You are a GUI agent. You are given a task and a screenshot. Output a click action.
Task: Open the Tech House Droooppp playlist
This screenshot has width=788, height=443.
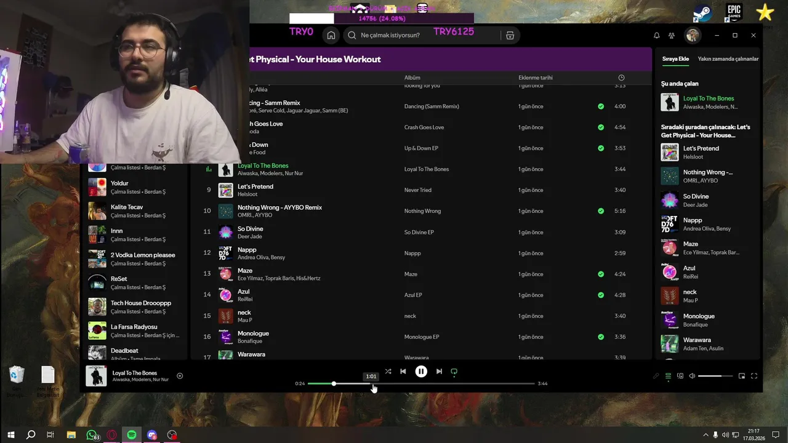(x=135, y=306)
